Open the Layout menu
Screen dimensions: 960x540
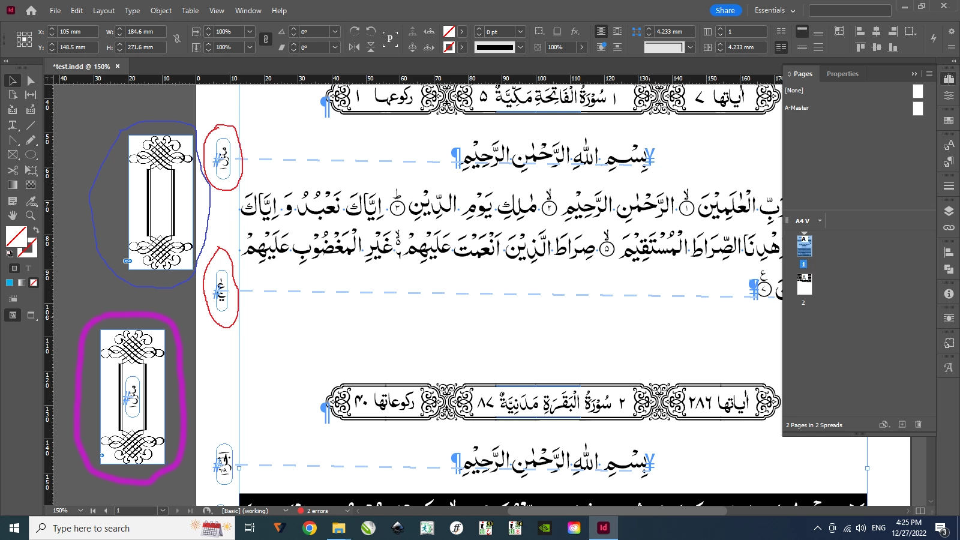(x=104, y=10)
